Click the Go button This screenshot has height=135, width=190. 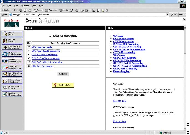[174, 15]
